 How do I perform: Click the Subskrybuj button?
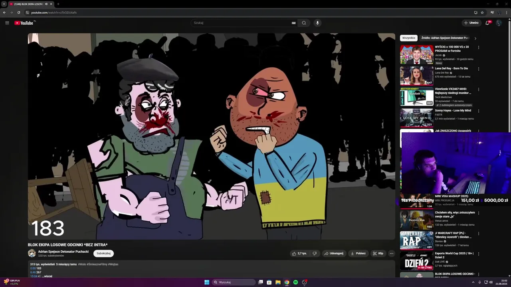103,253
